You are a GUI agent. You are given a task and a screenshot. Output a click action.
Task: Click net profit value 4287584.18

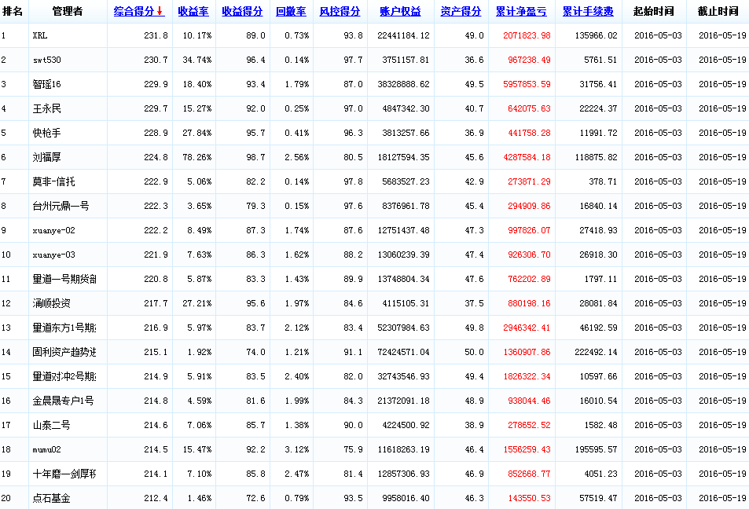[527, 158]
